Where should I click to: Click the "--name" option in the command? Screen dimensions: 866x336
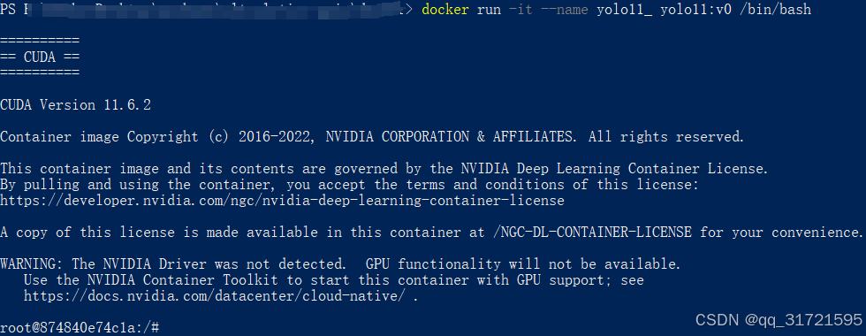pyautogui.click(x=565, y=10)
